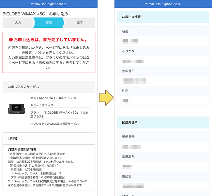The image size is (212, 196).
Task: Click the line プラン料金値引き特典：-1,650円
Action: click(x=38, y=177)
